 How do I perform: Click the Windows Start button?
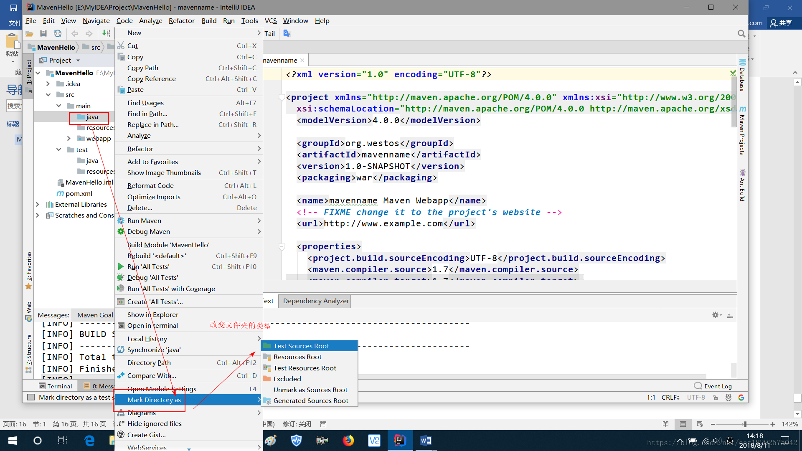click(x=12, y=441)
